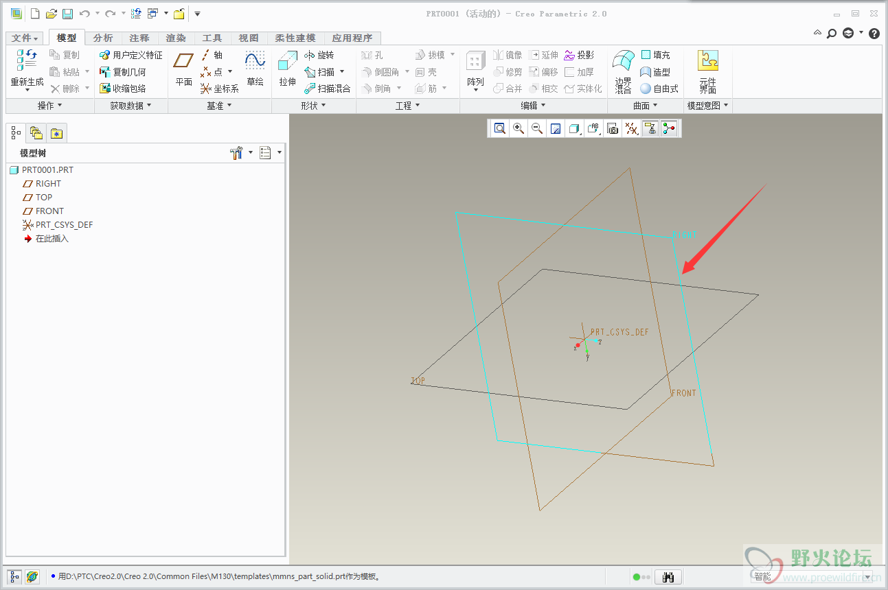Image resolution: width=888 pixels, height=590 pixels.
Task: Expand the 工程 group menu
Action: (x=407, y=106)
